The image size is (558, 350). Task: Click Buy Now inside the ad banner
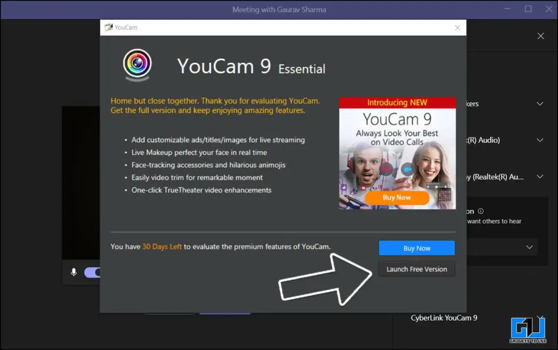click(x=397, y=197)
